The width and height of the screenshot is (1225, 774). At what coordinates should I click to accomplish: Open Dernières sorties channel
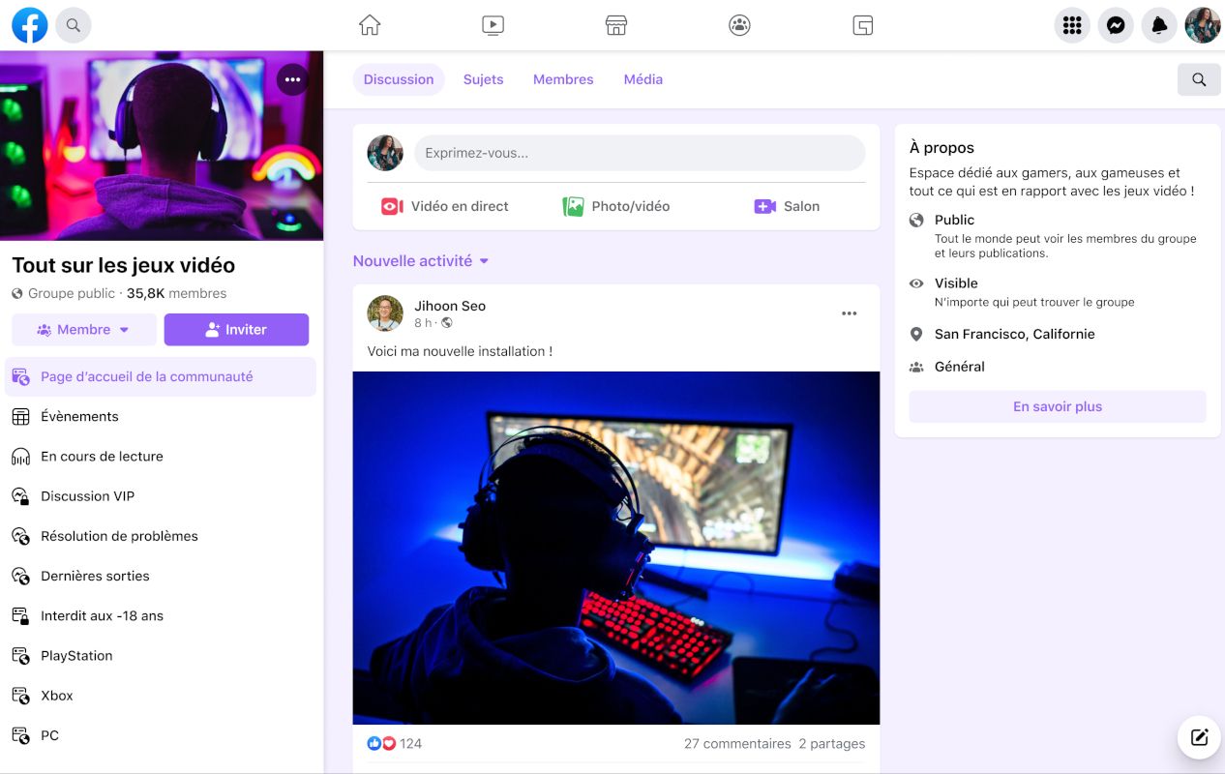[161, 576]
